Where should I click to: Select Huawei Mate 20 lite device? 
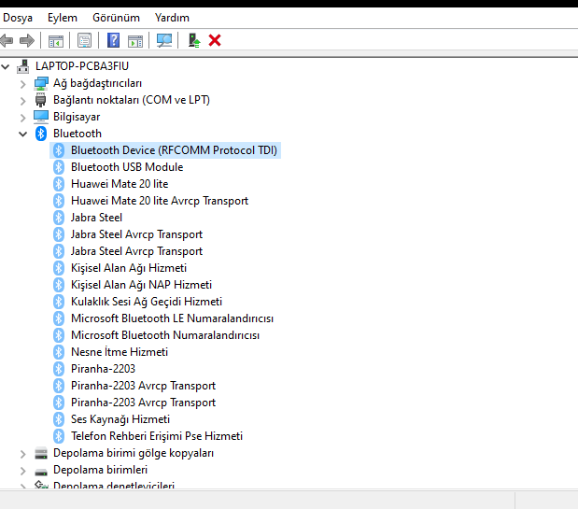(x=120, y=184)
